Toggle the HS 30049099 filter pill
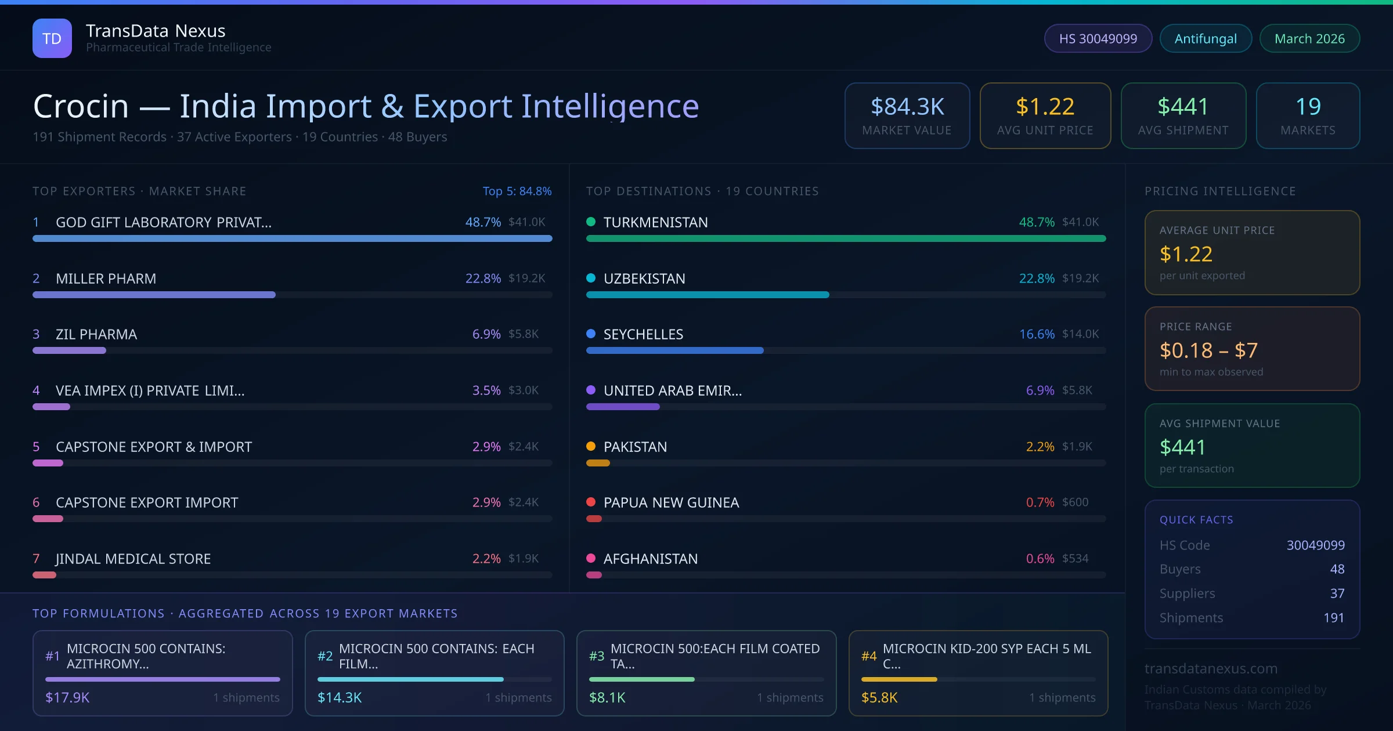Screen dimensions: 1393x731 tap(1098, 38)
